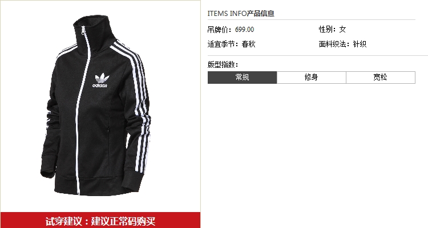Click the 版型指数 label
Viewport: 428px width, 228px height.
[223, 64]
